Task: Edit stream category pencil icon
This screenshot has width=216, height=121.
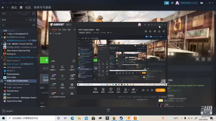Action: click(90, 33)
